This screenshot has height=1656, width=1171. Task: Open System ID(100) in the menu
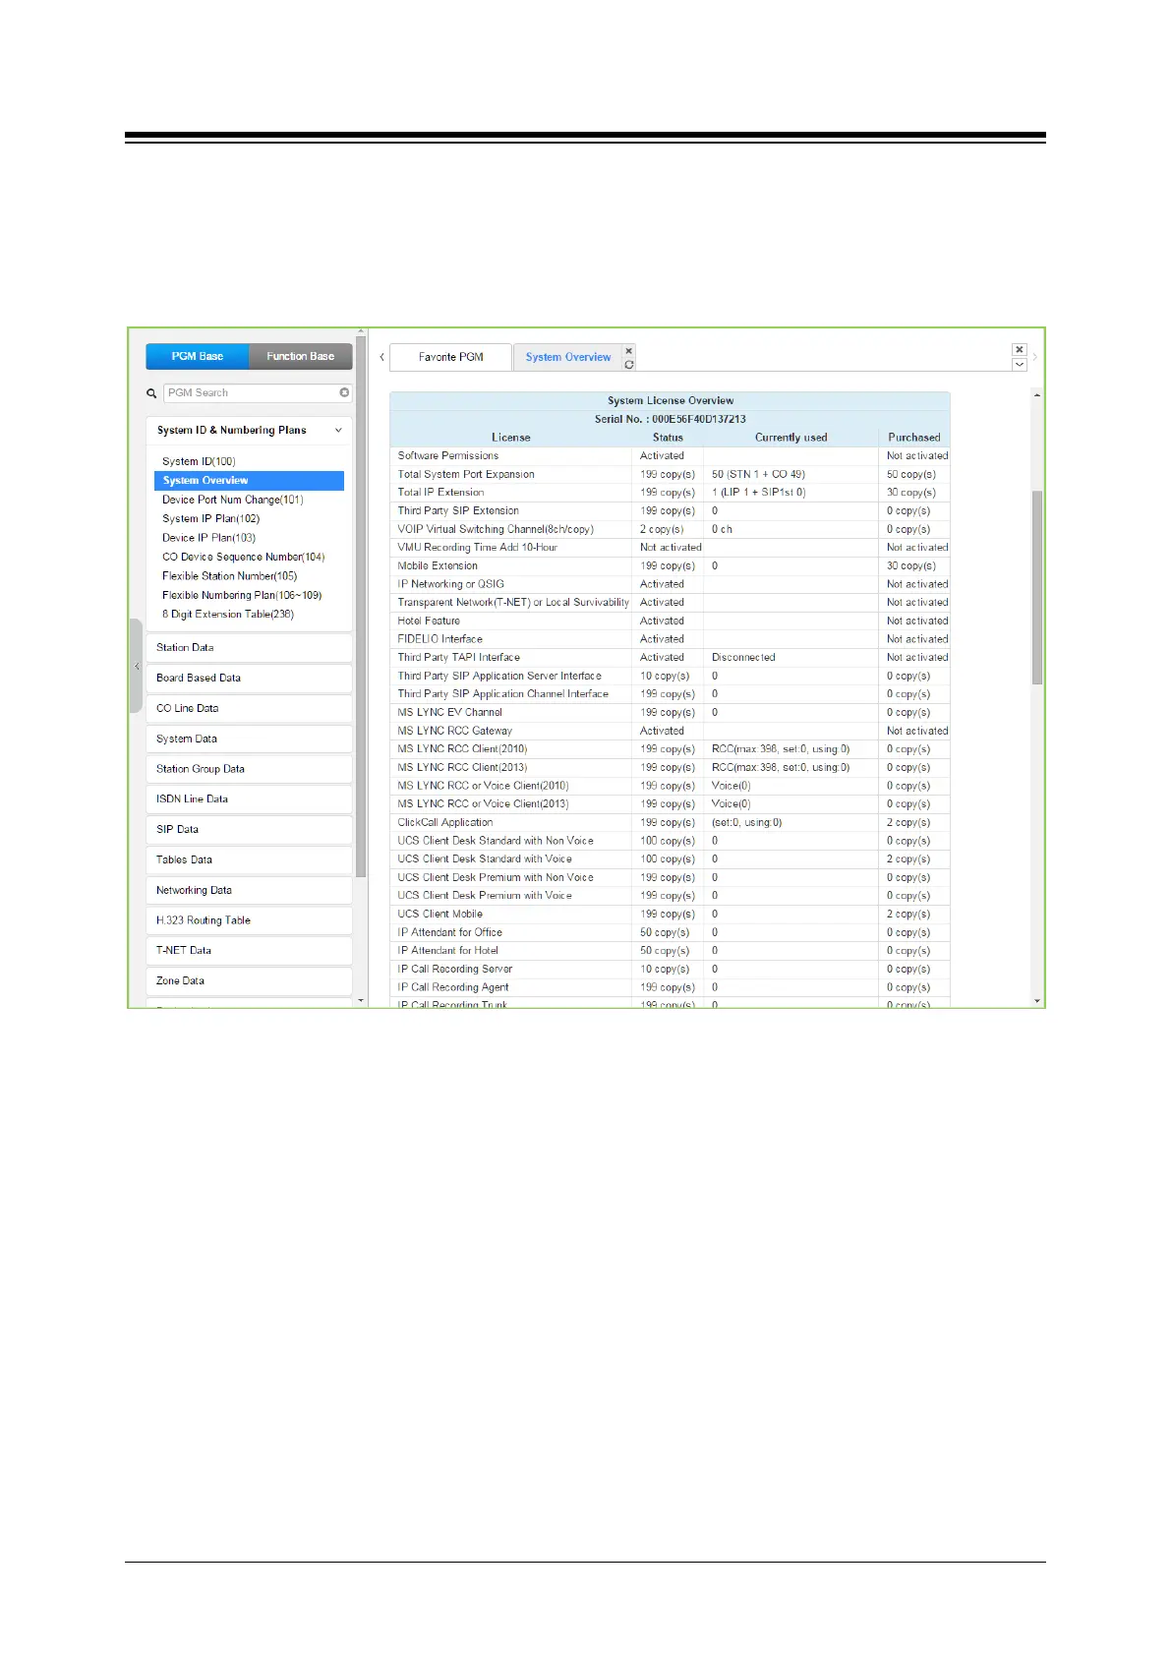pos(199,461)
